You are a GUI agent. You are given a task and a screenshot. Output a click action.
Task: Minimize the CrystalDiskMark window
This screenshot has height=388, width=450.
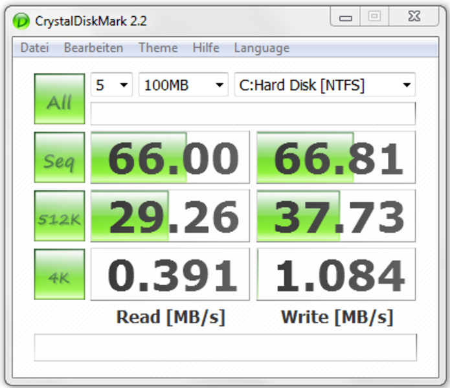[x=346, y=17]
